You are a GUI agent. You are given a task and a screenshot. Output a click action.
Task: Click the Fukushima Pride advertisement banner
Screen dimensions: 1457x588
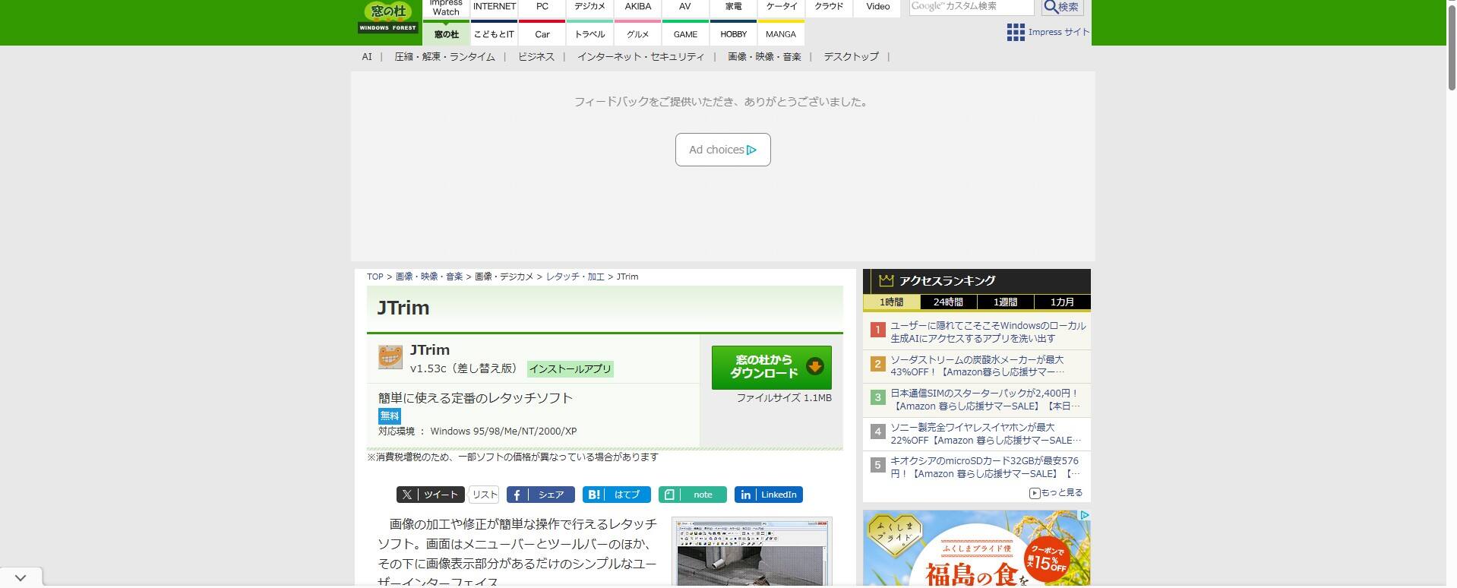[977, 548]
